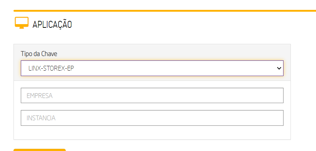
Task: Click the orange monitor icon beside APLICAÇÃO
Action: pyautogui.click(x=22, y=23)
